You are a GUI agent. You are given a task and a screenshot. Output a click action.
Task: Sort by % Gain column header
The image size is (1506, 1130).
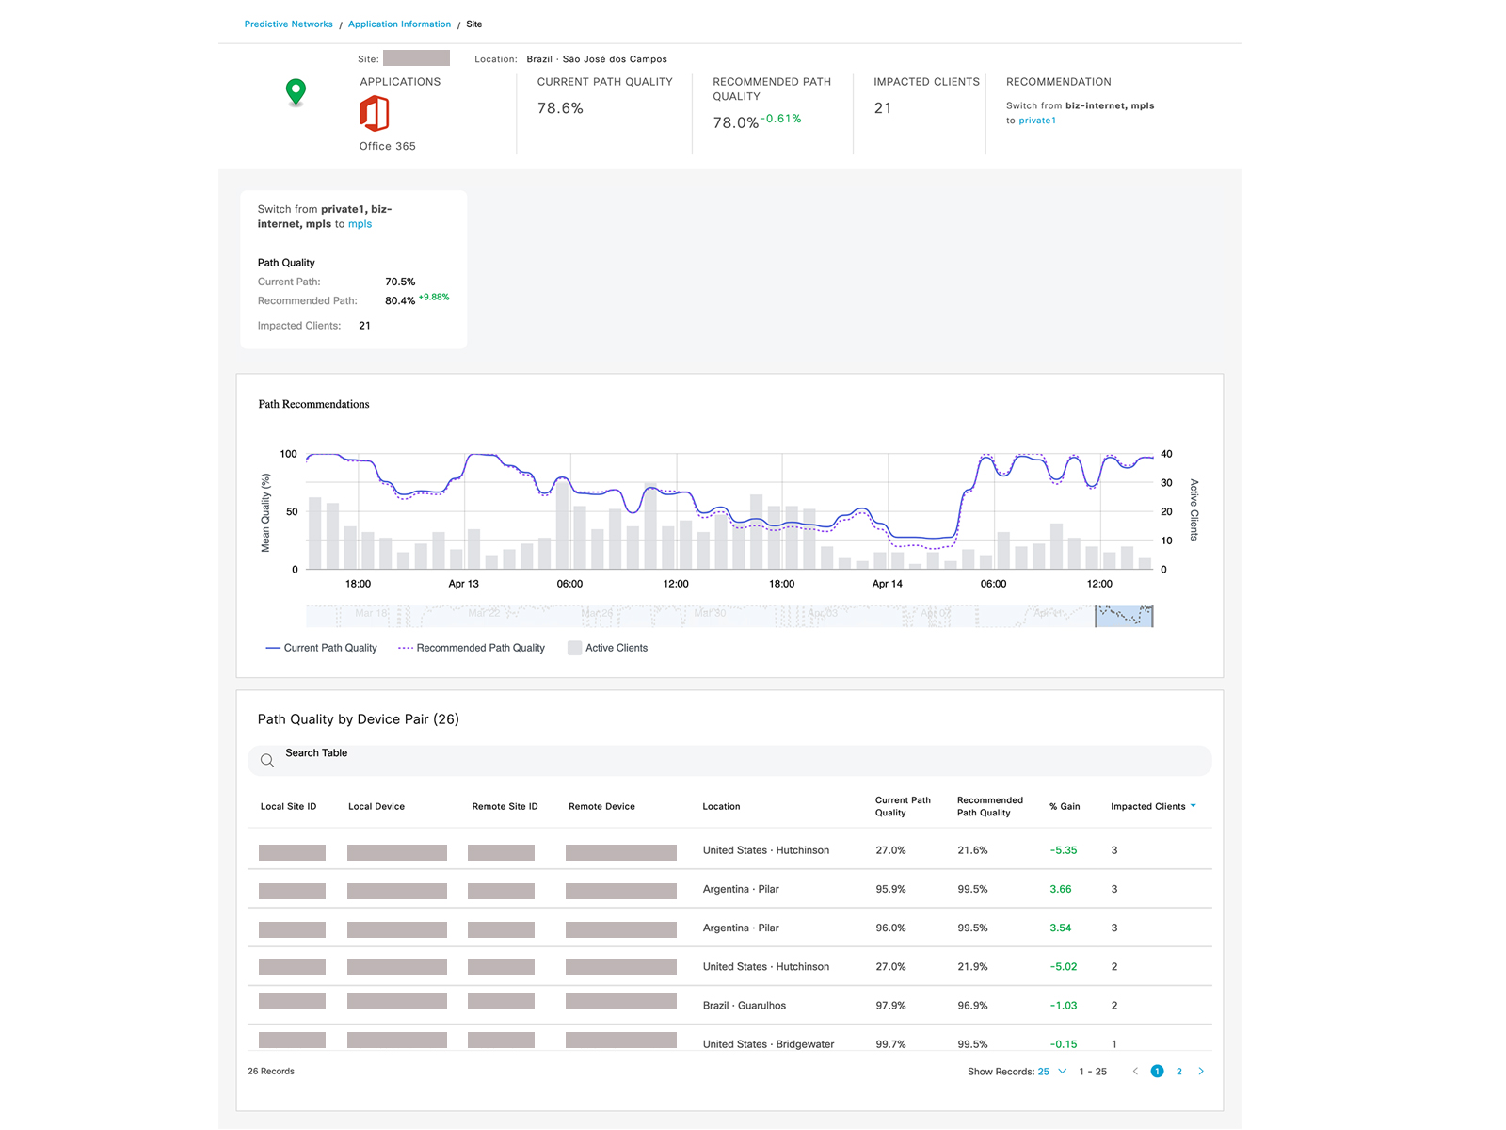1065,807
